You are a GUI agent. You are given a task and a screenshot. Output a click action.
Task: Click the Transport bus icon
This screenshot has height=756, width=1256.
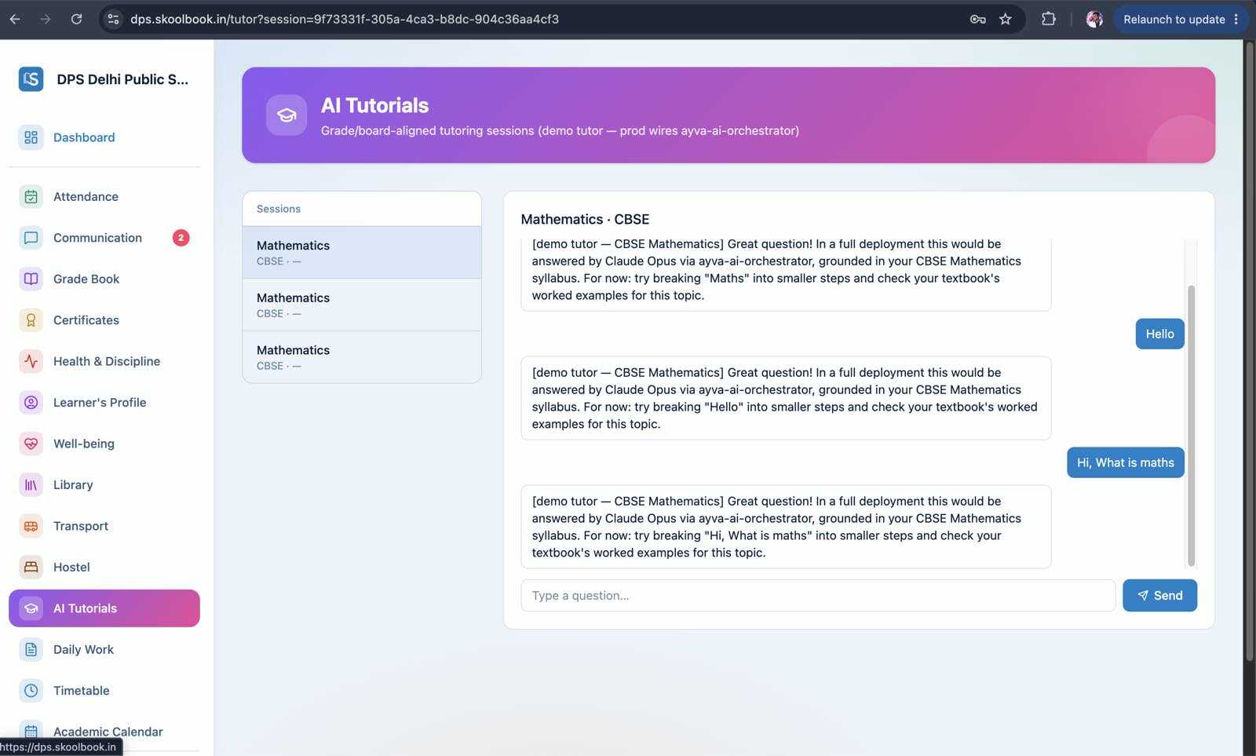[31, 526]
